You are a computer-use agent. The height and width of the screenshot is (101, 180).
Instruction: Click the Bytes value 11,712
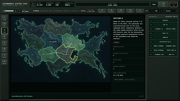(x=40, y=5)
